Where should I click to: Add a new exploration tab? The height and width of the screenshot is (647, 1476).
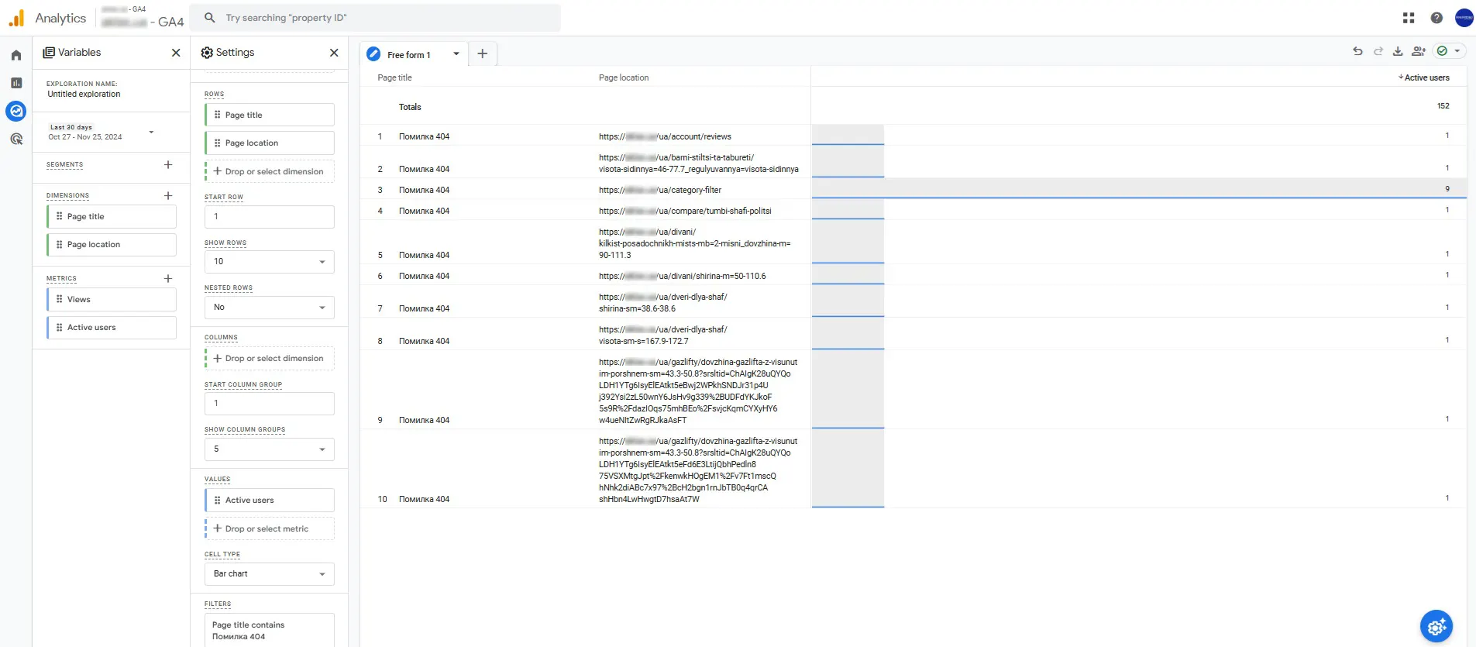(482, 53)
